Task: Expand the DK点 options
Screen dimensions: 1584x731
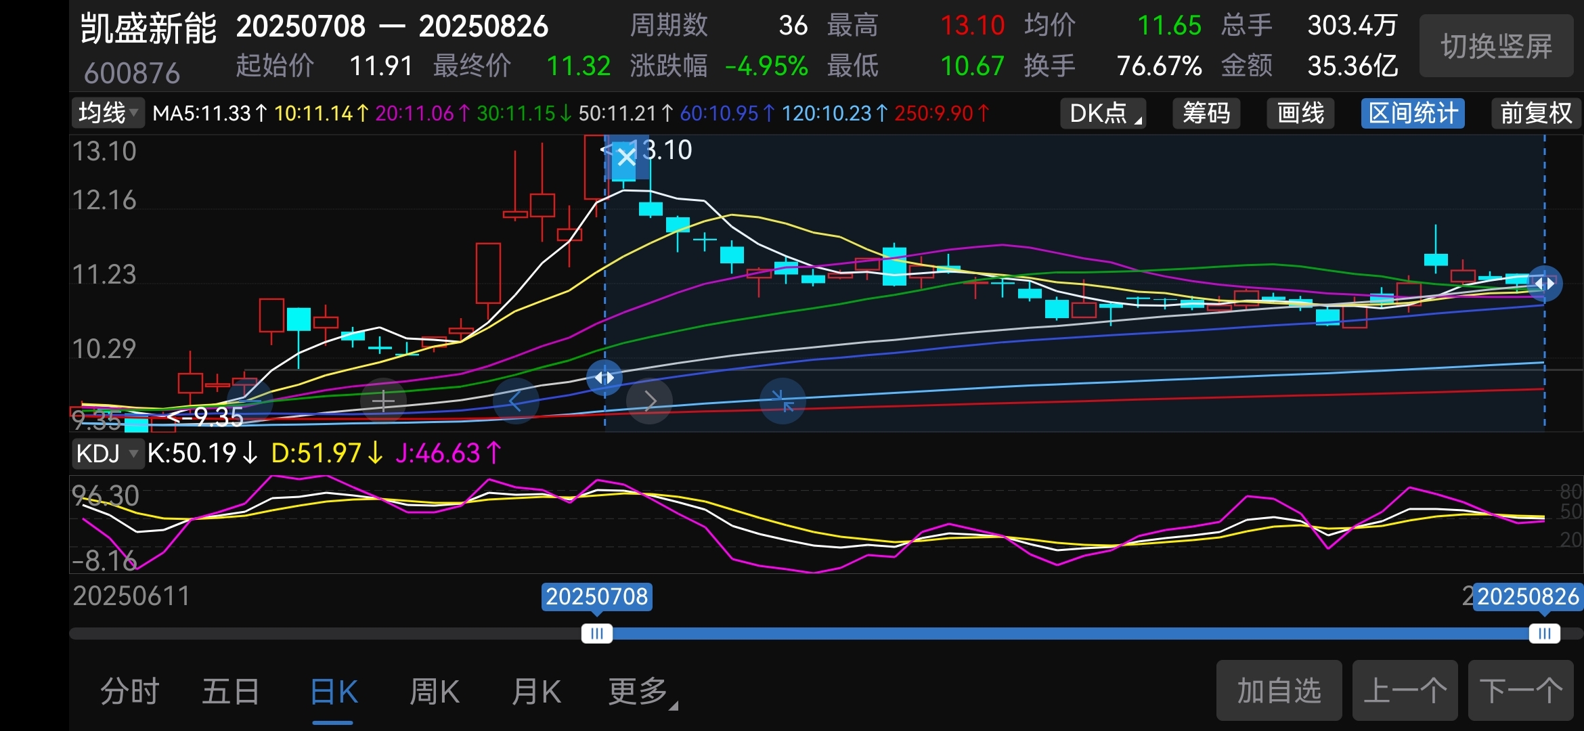Action: point(1103,113)
